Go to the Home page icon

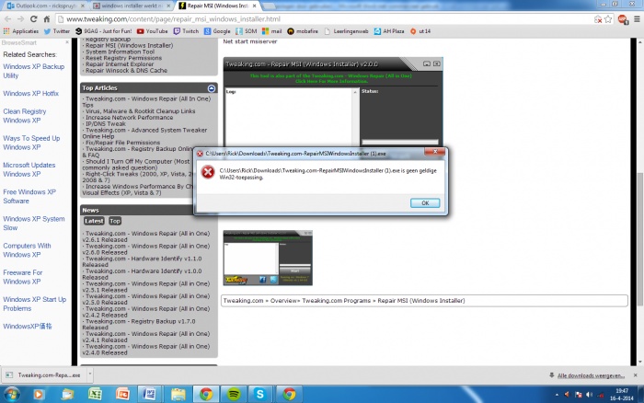[x=47, y=19]
